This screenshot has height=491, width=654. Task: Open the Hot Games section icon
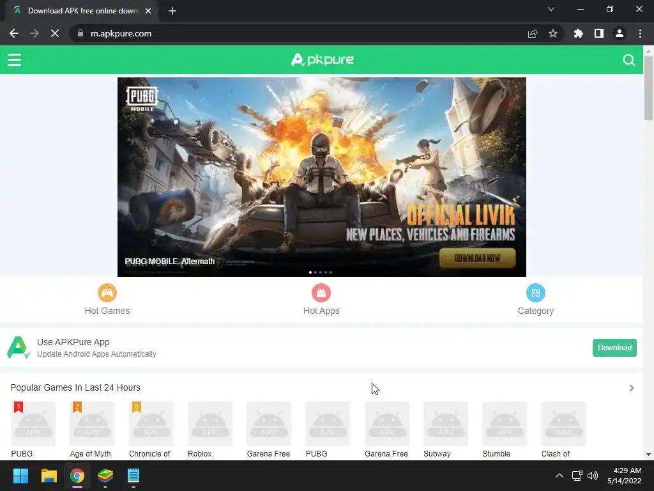click(107, 293)
